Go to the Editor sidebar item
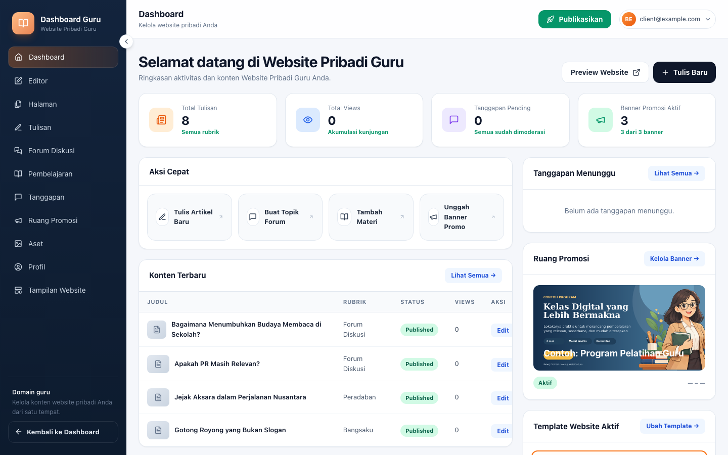Screen dimensions: 728x455 tap(63, 81)
